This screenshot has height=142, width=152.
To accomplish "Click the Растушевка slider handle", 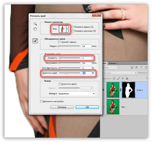I will pos(59,63).
